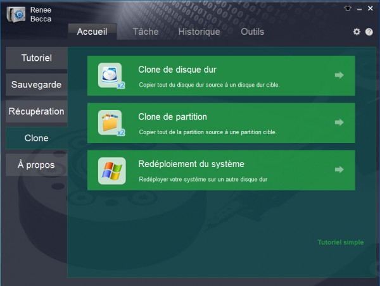Open À propos in the sidebar
Image resolution: width=380 pixels, height=286 pixels.
(37, 165)
